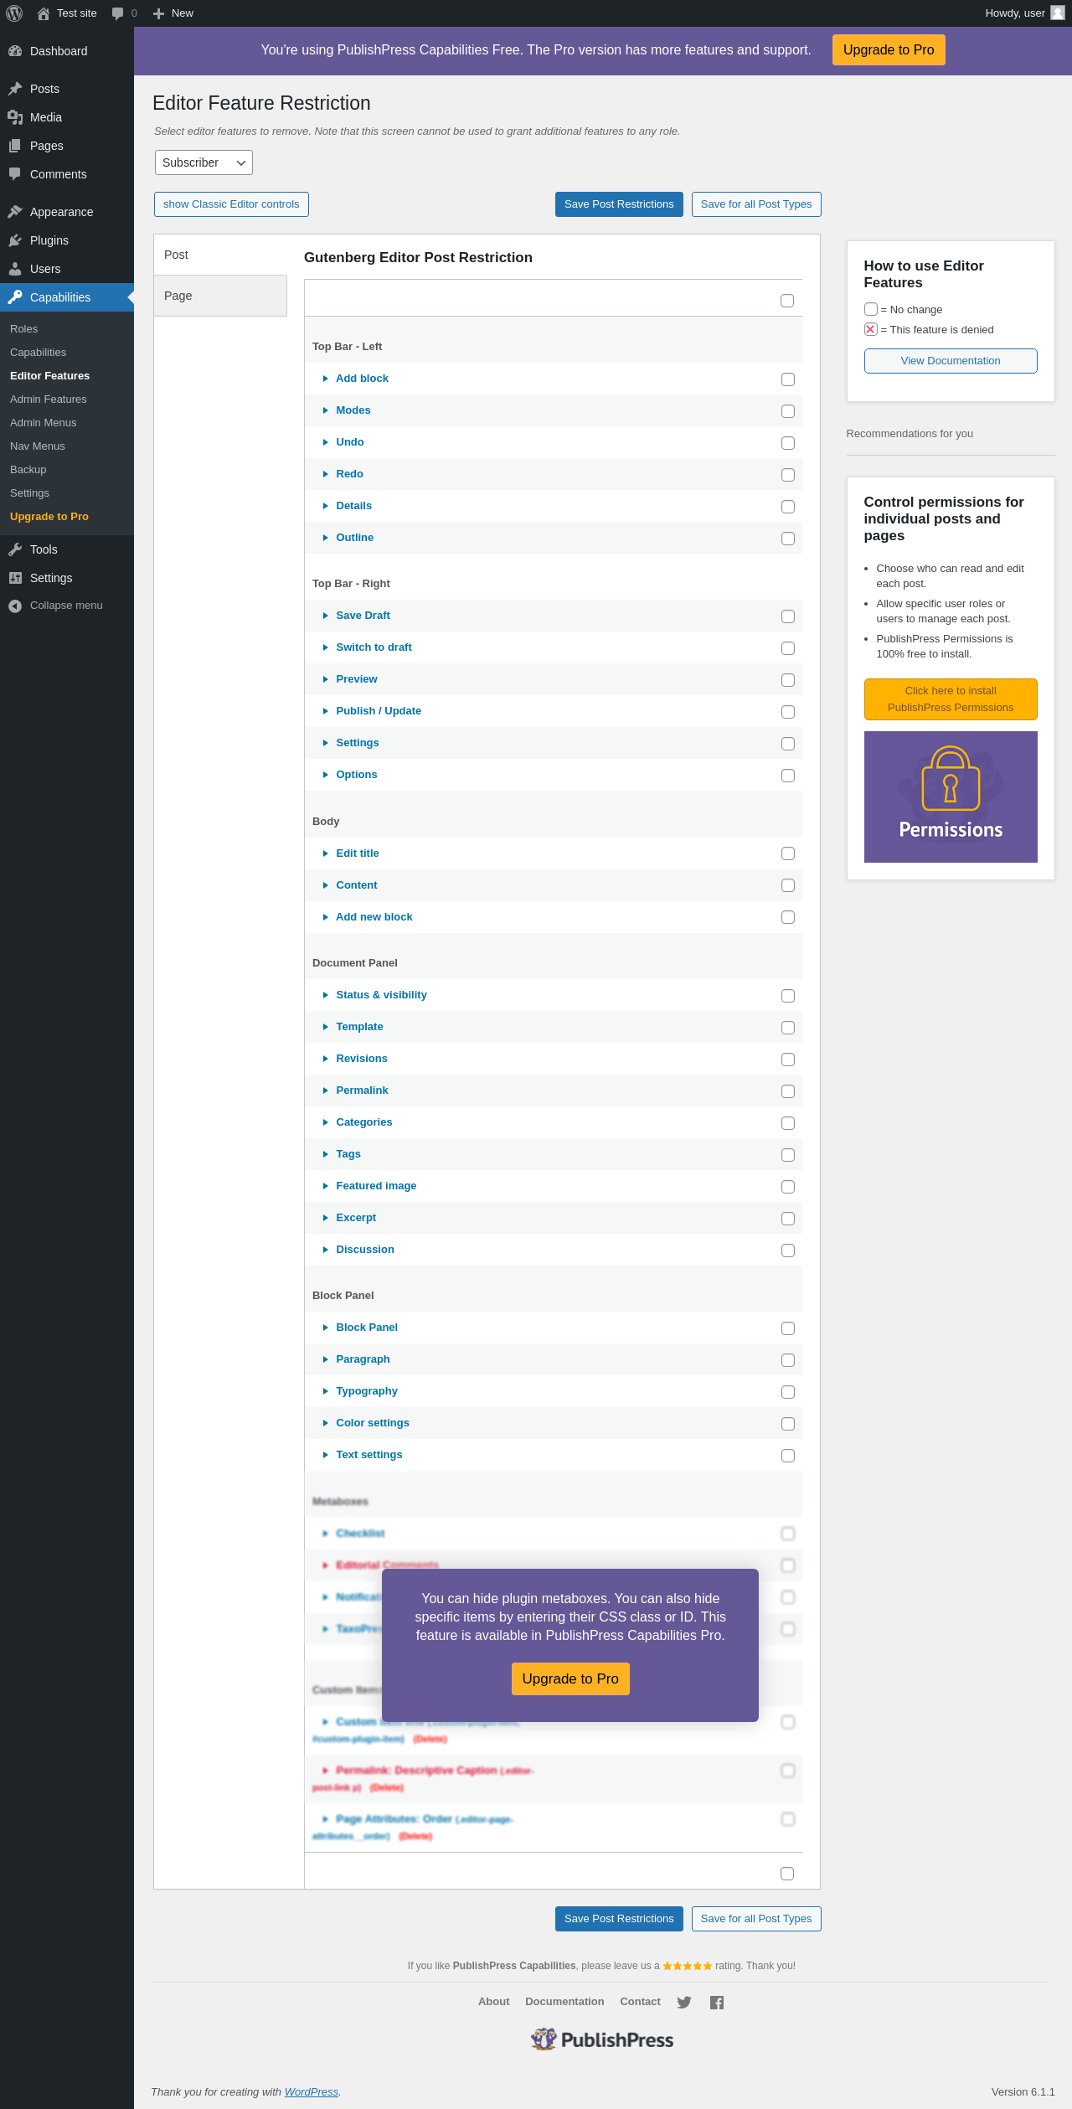This screenshot has width=1072, height=2109.
Task: Expand the Status & visibility row arrow
Action: pyautogui.click(x=326, y=995)
